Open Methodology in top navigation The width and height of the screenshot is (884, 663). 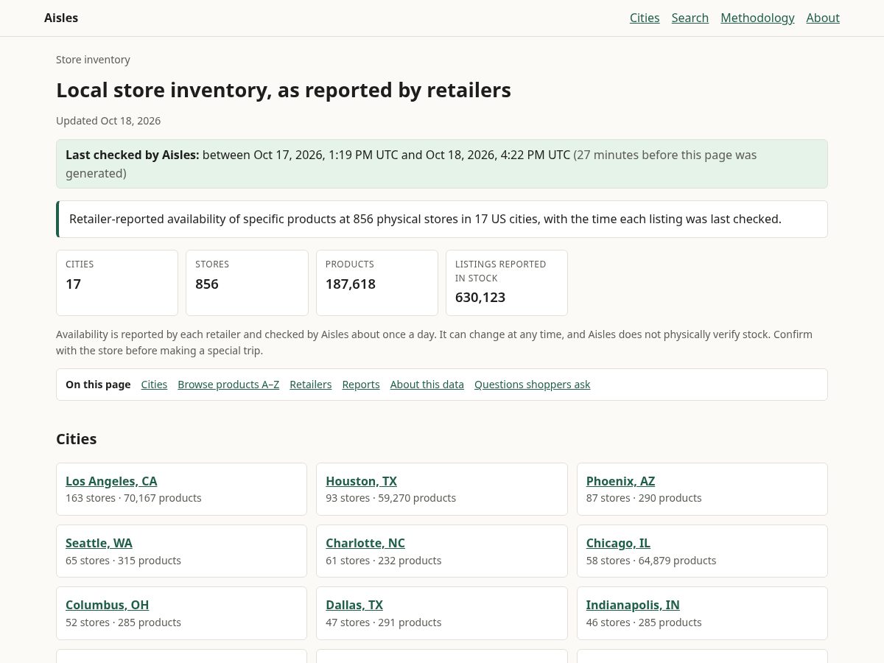click(757, 18)
